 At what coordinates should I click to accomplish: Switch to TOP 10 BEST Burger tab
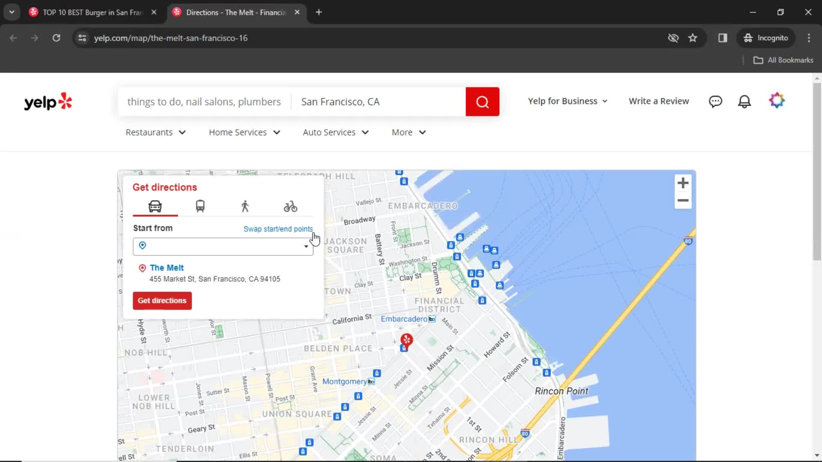92,12
